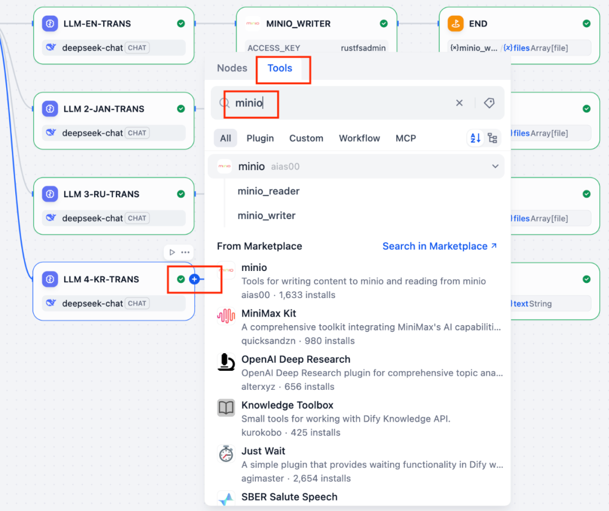Clear the minio search text
609x511 pixels.
coord(459,103)
